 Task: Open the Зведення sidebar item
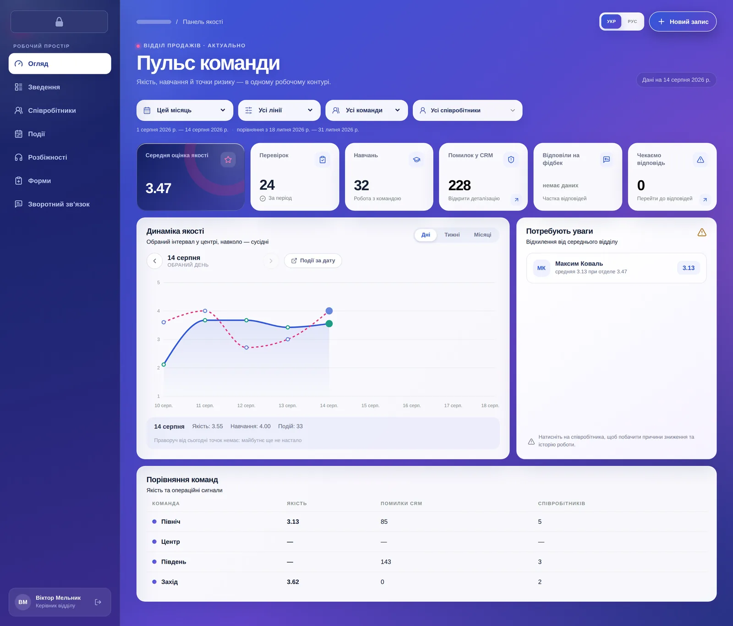[x=60, y=87]
